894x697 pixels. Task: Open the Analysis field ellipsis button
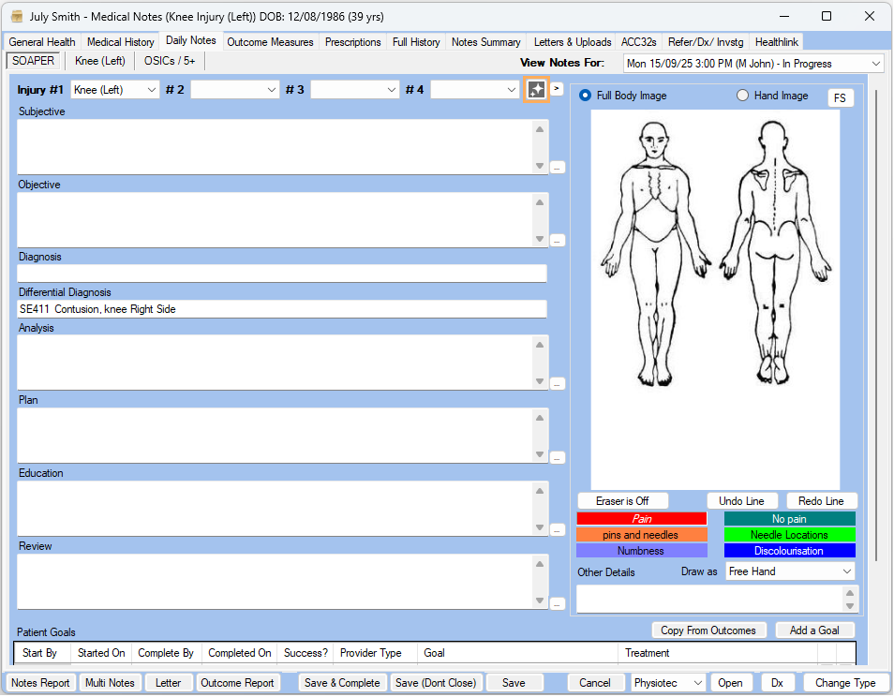(558, 383)
